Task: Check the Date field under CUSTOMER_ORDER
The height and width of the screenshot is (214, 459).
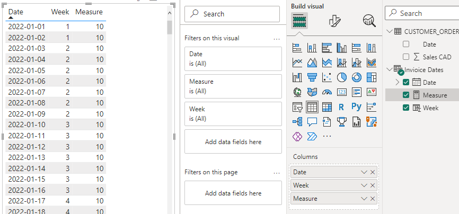Action: click(405, 44)
